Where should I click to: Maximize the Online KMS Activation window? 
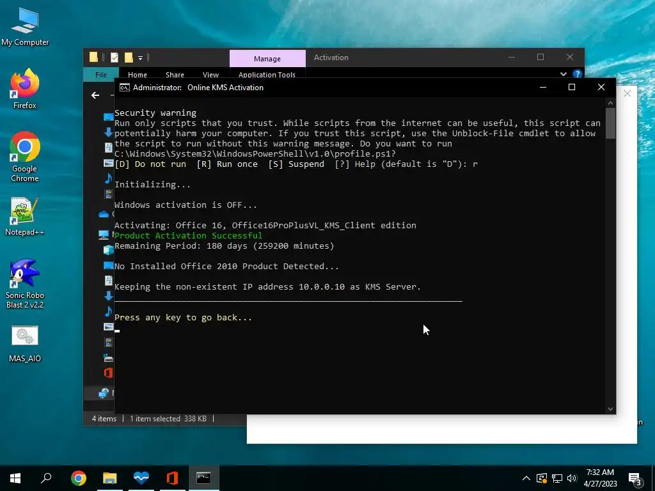point(572,87)
